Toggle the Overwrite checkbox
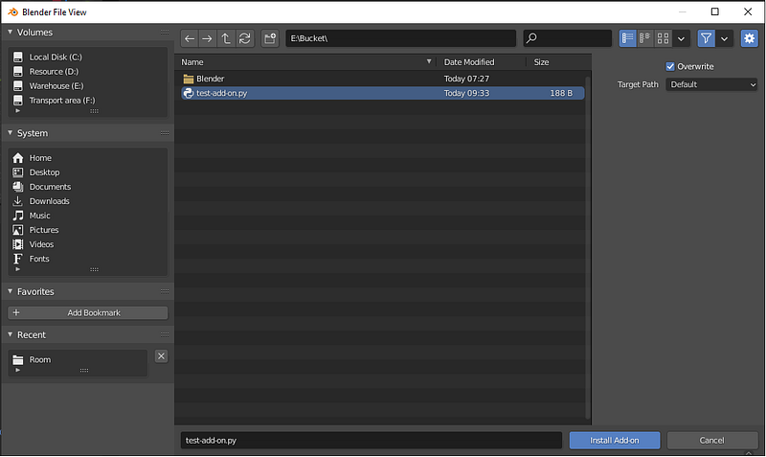The height and width of the screenshot is (457, 766). (670, 66)
